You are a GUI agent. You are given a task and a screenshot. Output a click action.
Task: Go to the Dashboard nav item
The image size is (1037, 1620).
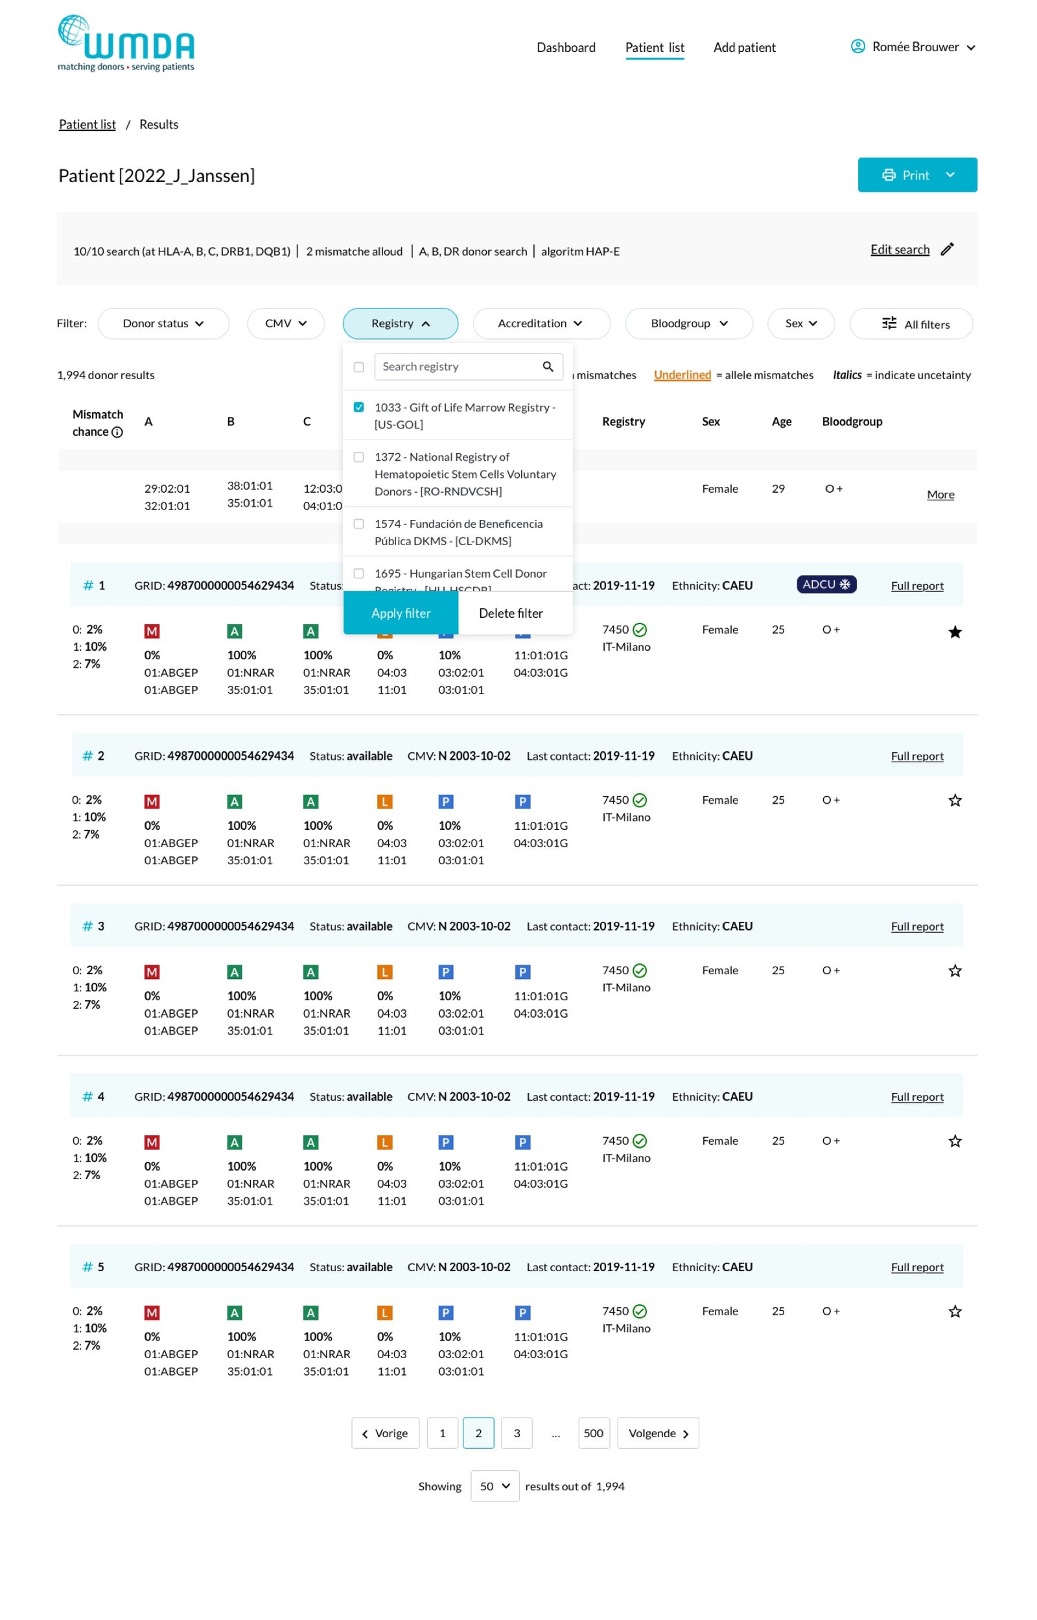point(566,48)
